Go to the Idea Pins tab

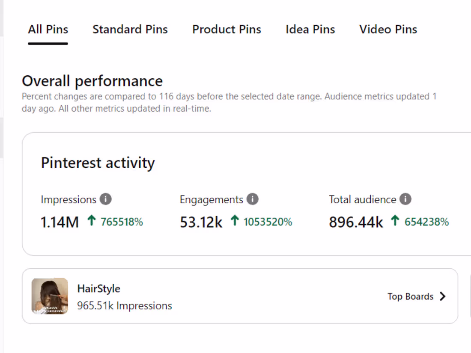[310, 30]
